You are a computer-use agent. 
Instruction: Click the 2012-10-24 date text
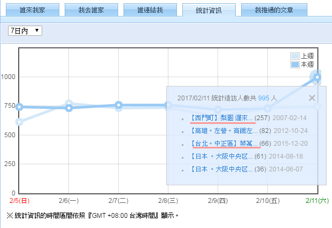coord(290,131)
